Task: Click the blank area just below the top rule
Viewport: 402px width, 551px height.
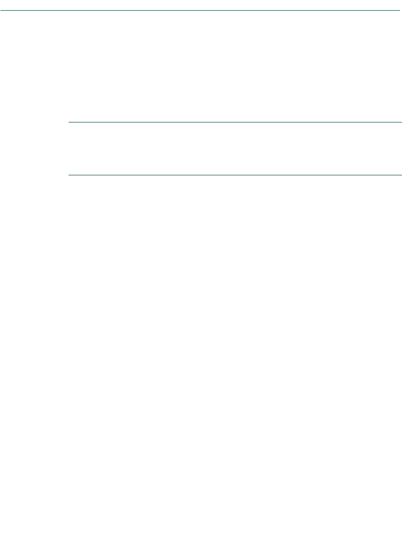Action: click(x=201, y=21)
